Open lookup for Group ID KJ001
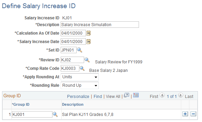202x122 pixels. pyautogui.click(x=55, y=114)
